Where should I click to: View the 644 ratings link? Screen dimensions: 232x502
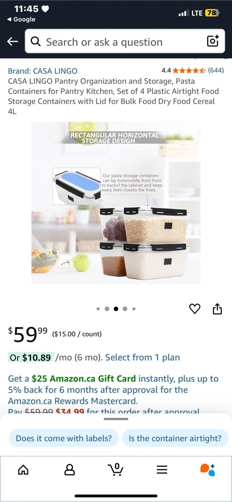216,70
